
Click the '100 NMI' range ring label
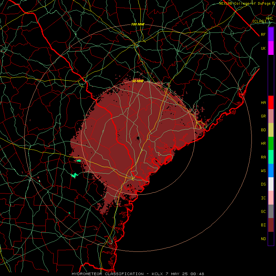(138, 24)
